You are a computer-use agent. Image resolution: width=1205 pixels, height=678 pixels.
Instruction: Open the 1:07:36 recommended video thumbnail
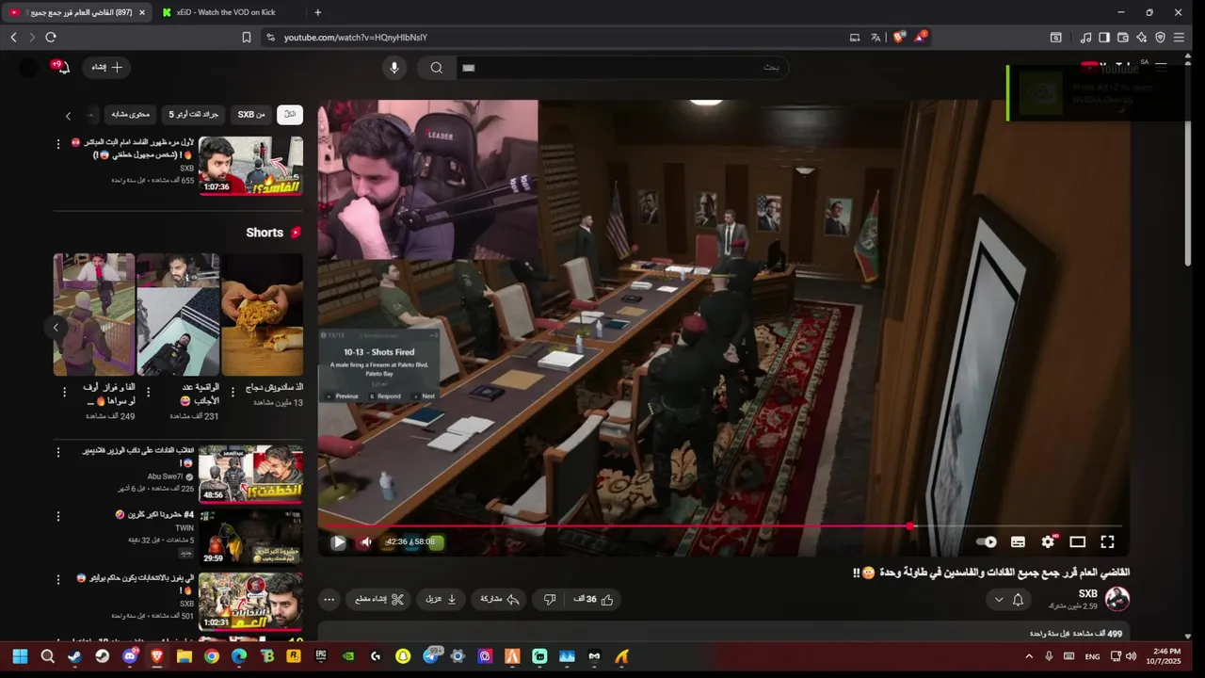(x=250, y=166)
